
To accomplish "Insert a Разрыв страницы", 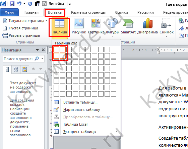I will (21, 35).
